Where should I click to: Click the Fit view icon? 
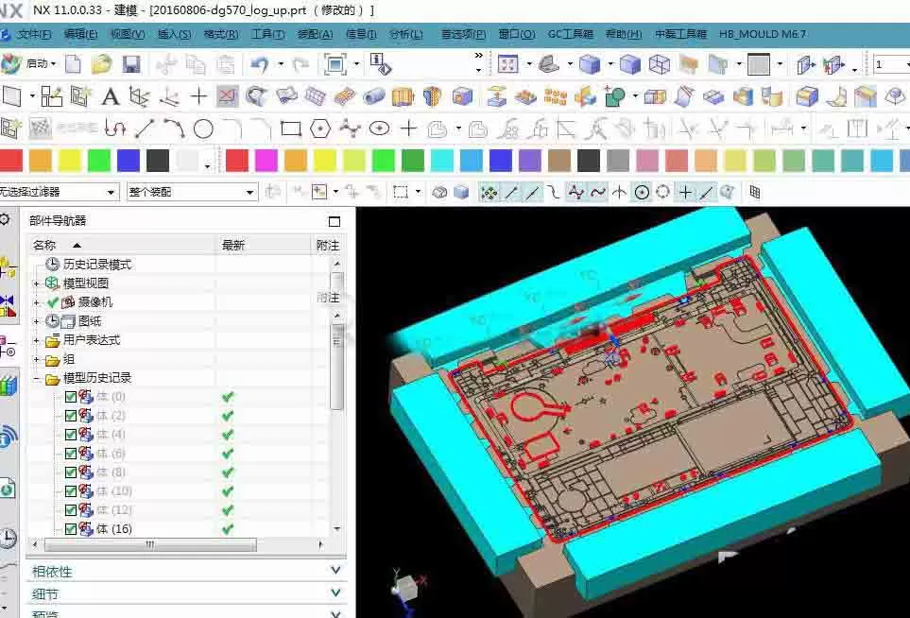click(x=335, y=64)
